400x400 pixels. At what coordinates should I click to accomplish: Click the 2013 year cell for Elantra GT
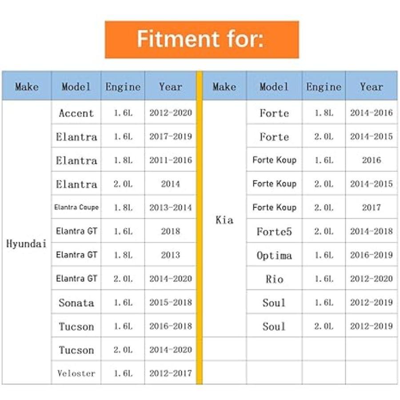click(x=170, y=255)
